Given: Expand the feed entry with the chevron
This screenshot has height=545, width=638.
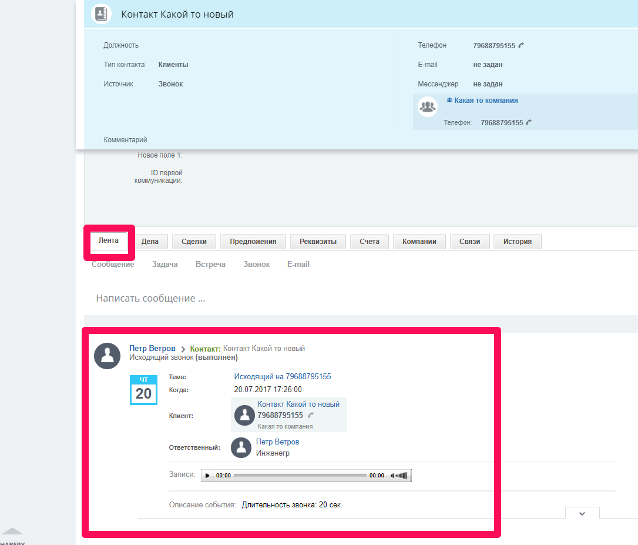Looking at the screenshot, I should point(582,513).
